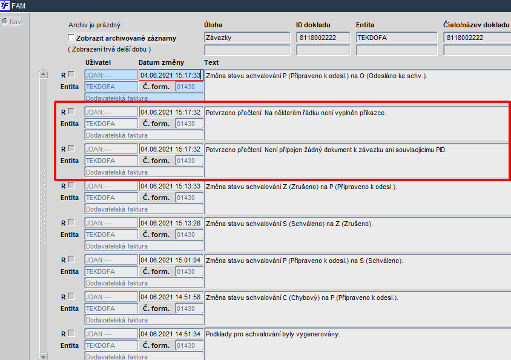This screenshot has width=511, height=360.
Task: Click text 'Podklady pro schvalování byly vygenerovány'
Action: pos(273,334)
